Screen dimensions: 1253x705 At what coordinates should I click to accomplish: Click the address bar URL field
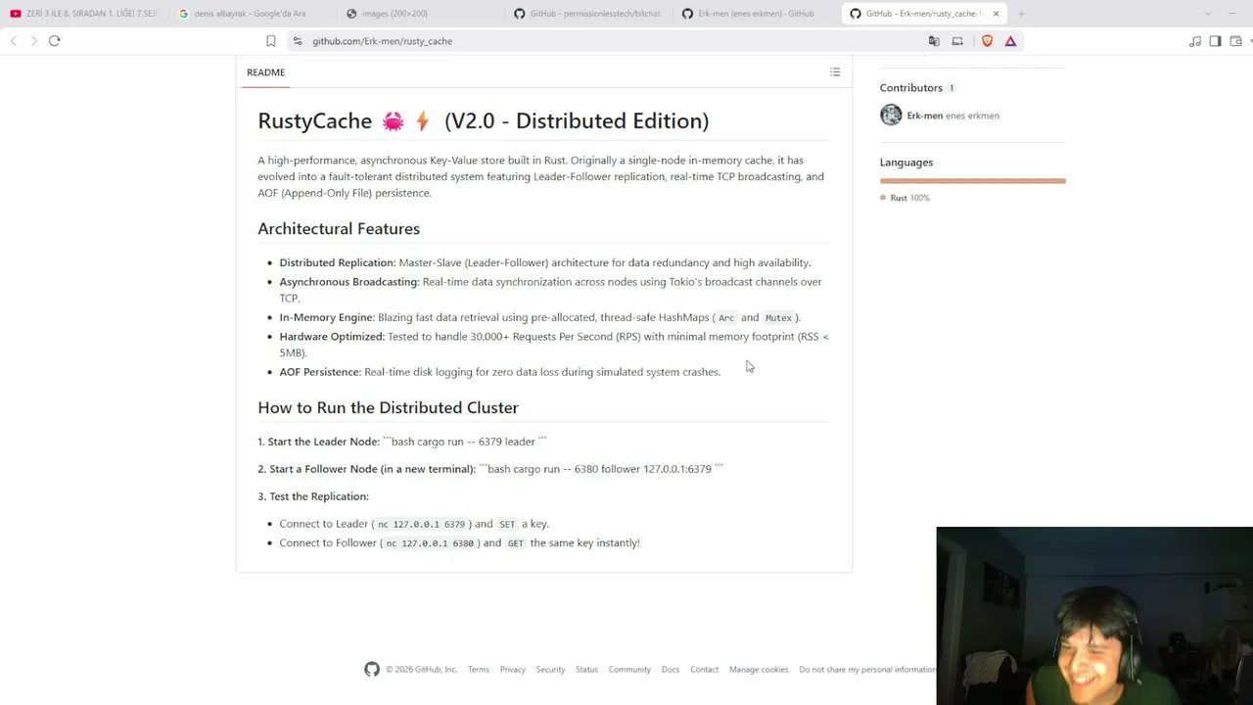point(607,41)
